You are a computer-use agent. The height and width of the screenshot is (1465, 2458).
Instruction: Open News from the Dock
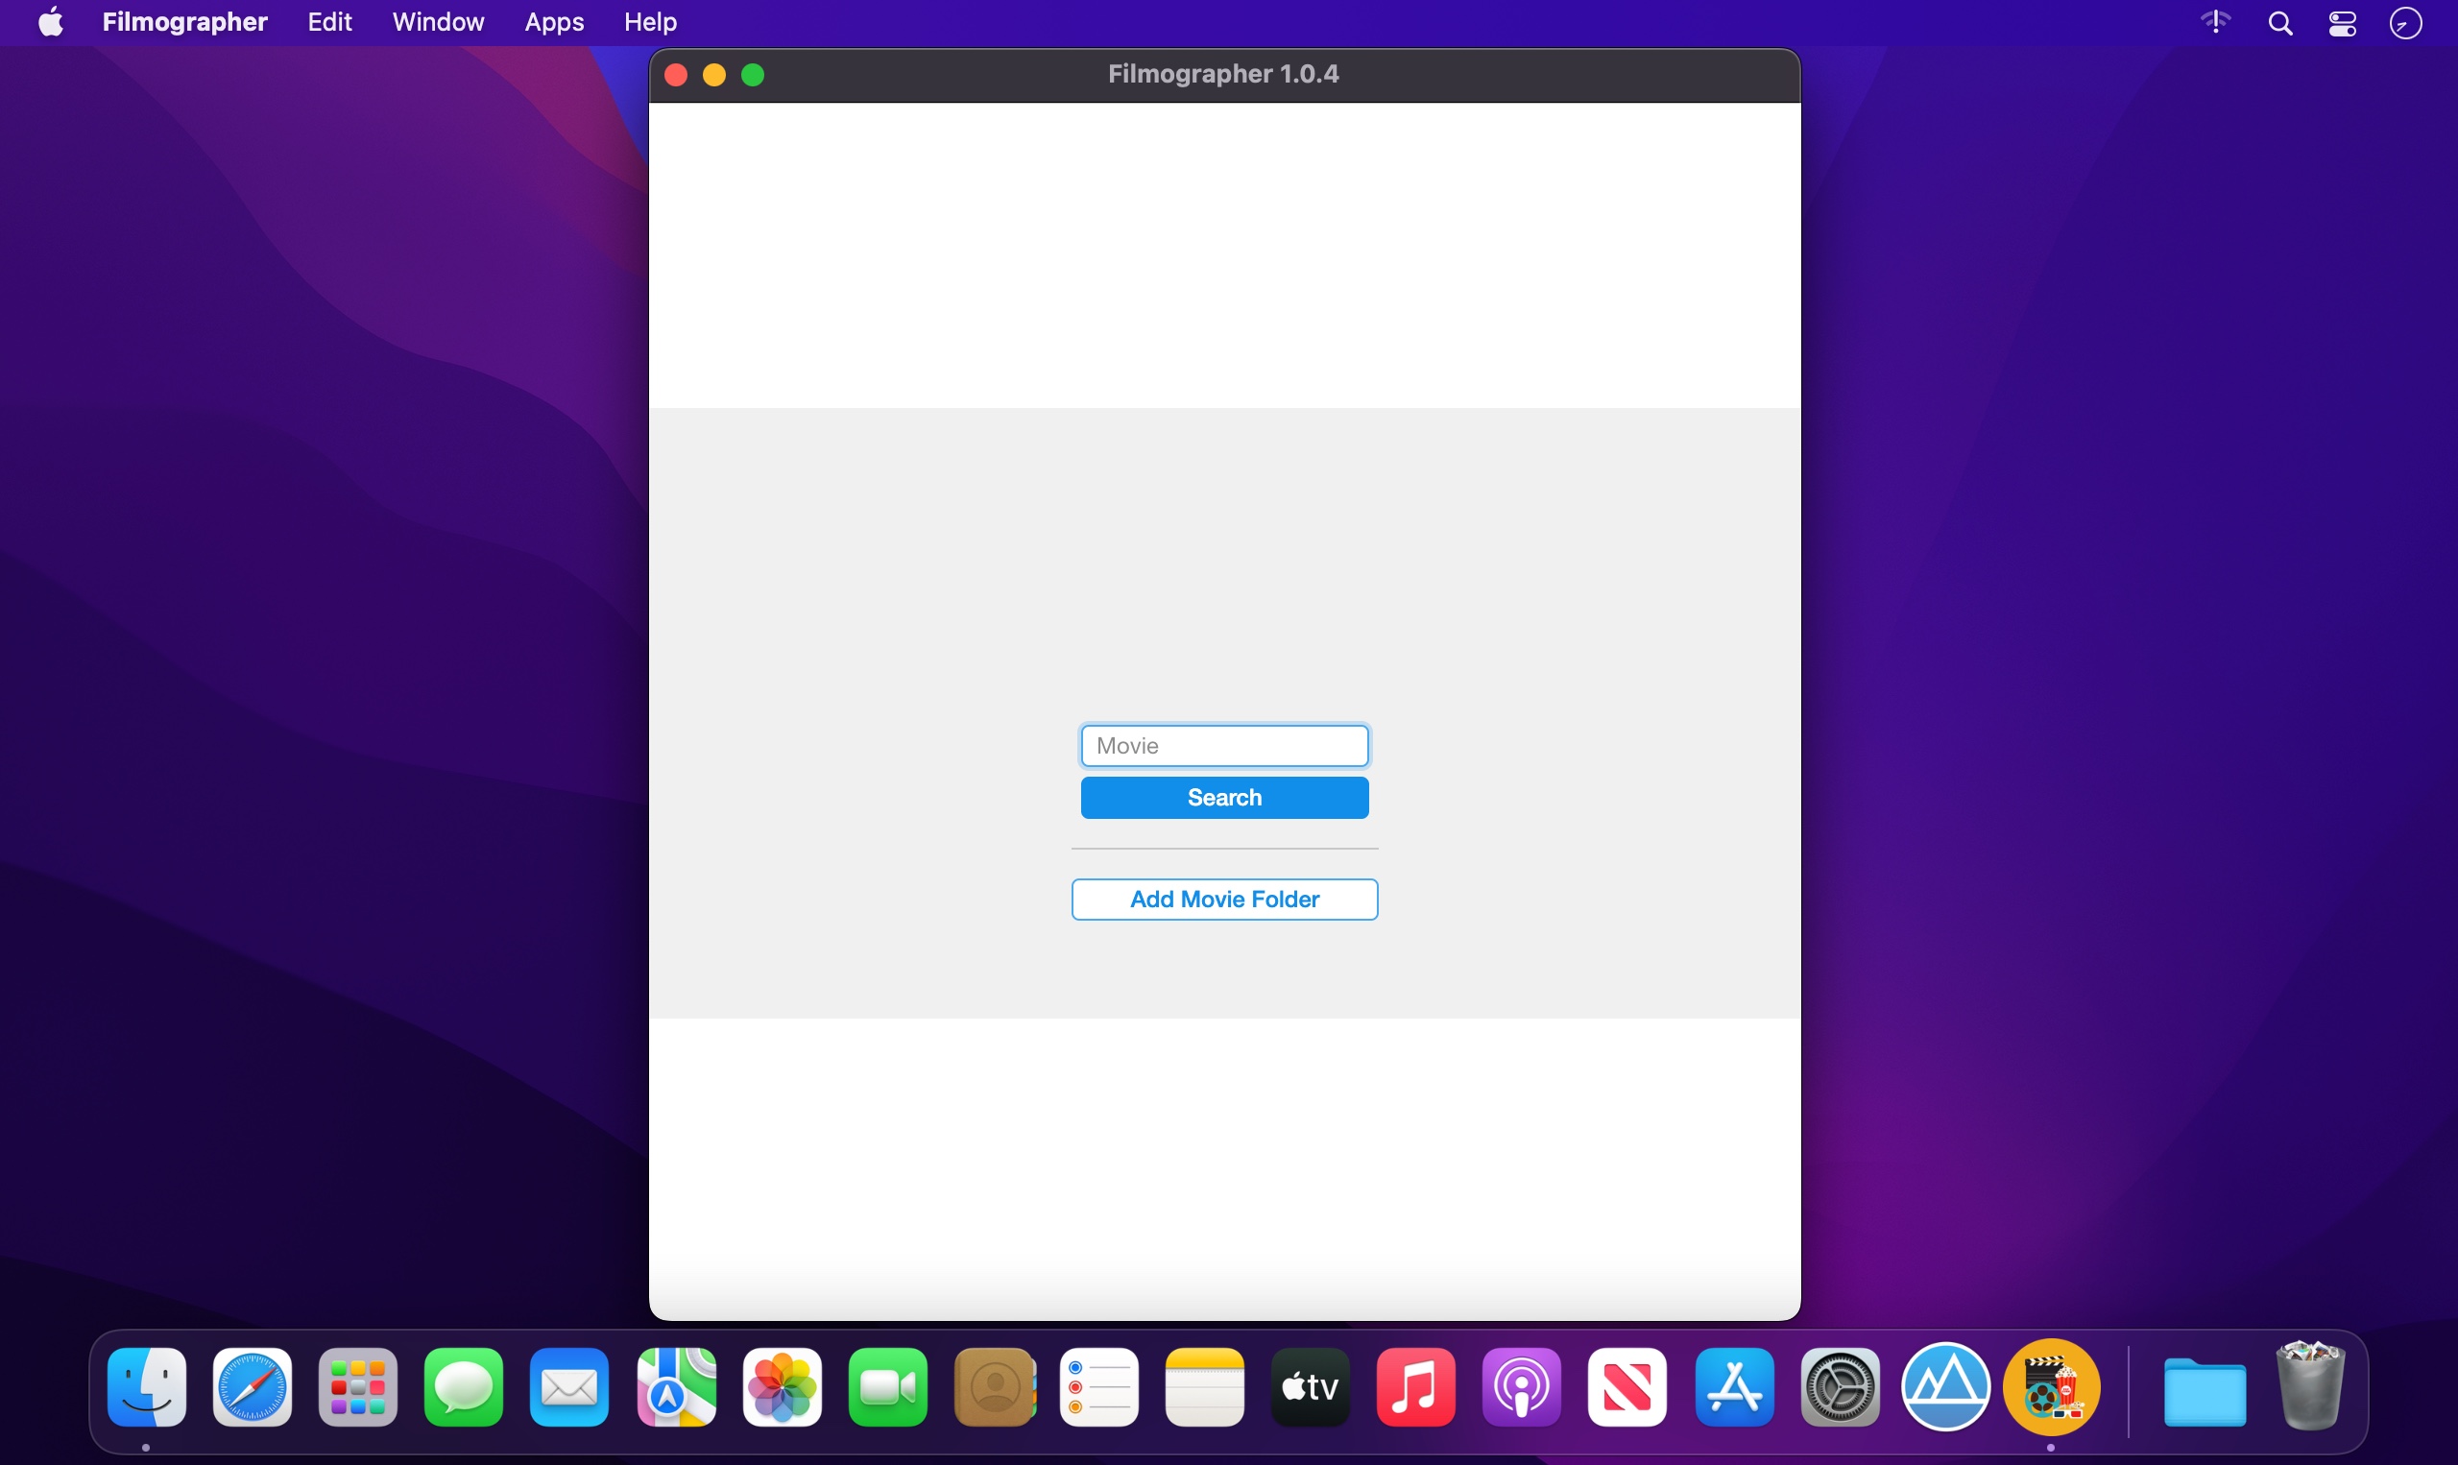point(1627,1387)
